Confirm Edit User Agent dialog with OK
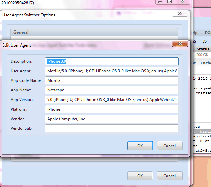The width and height of the screenshot is (211, 187). [x=140, y=146]
